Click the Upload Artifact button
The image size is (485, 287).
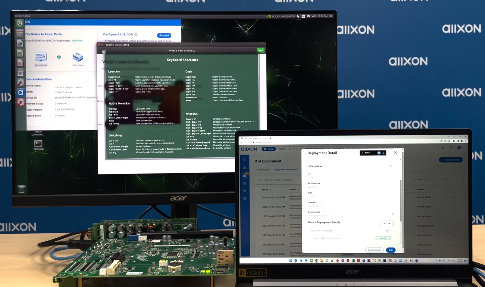point(451,160)
